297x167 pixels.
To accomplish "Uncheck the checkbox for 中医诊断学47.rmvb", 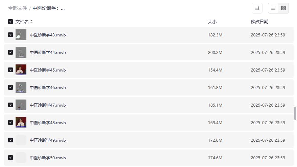I will click(10, 105).
